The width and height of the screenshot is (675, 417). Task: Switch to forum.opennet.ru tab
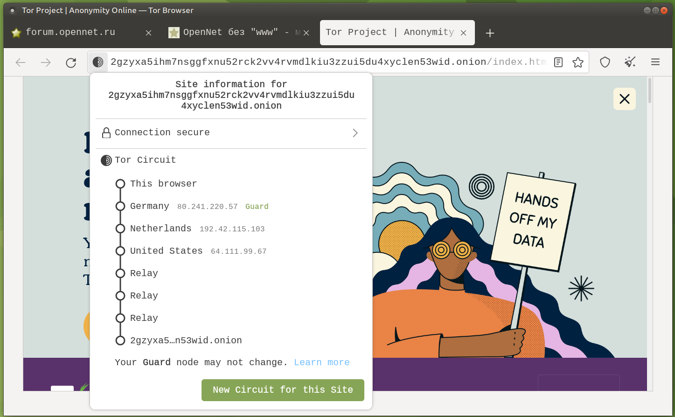70,32
